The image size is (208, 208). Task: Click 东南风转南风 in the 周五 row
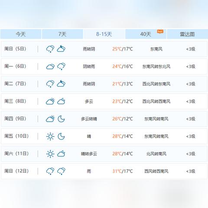(x=156, y=136)
